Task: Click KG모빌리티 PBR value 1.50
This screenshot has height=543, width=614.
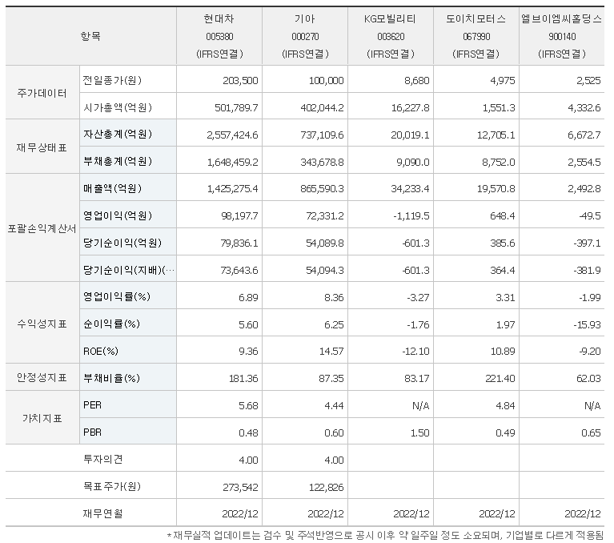Action: (419, 433)
